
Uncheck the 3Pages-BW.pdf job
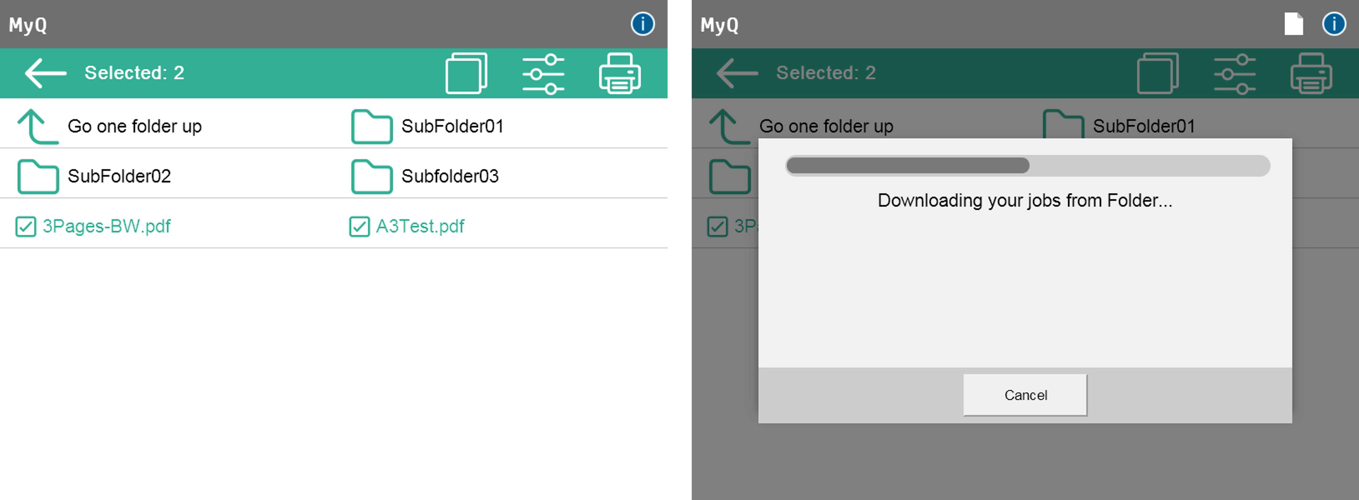25,226
